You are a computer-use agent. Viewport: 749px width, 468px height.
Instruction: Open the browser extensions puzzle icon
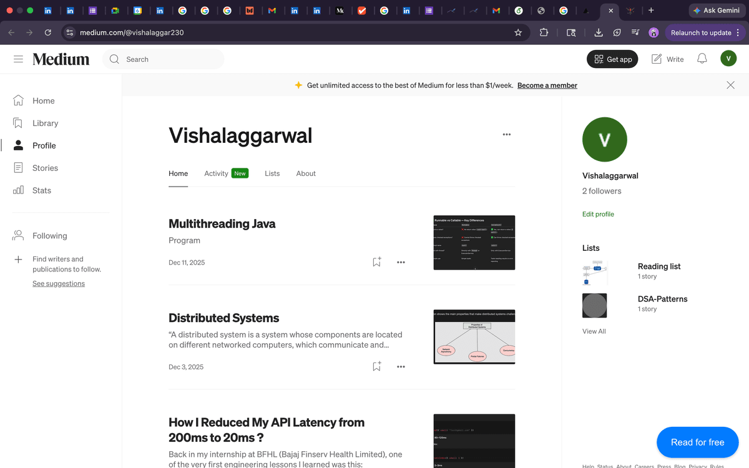tap(544, 32)
